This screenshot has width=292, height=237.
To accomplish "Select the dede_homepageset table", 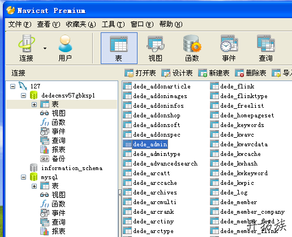I will pyautogui.click(x=247, y=115).
